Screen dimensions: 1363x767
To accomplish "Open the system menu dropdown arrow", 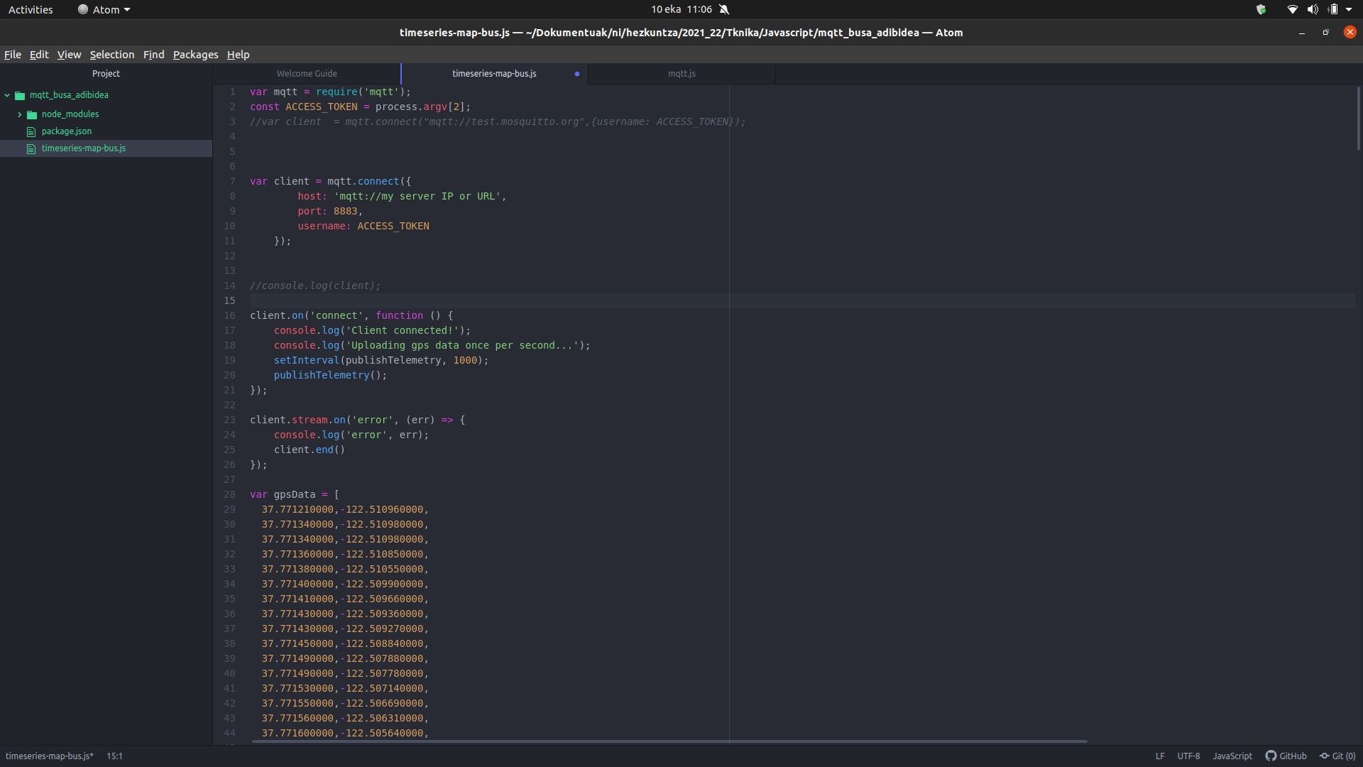I will [x=1349, y=9].
